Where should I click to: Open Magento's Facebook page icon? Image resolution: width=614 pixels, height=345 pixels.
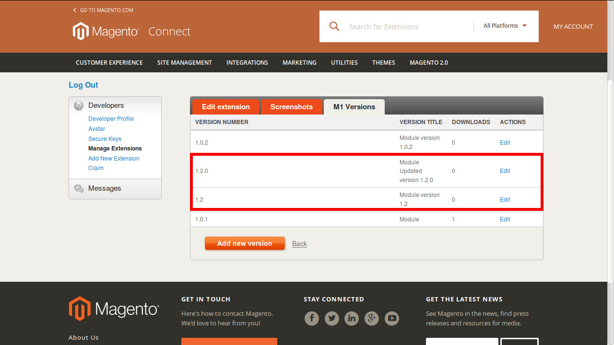pyautogui.click(x=312, y=318)
